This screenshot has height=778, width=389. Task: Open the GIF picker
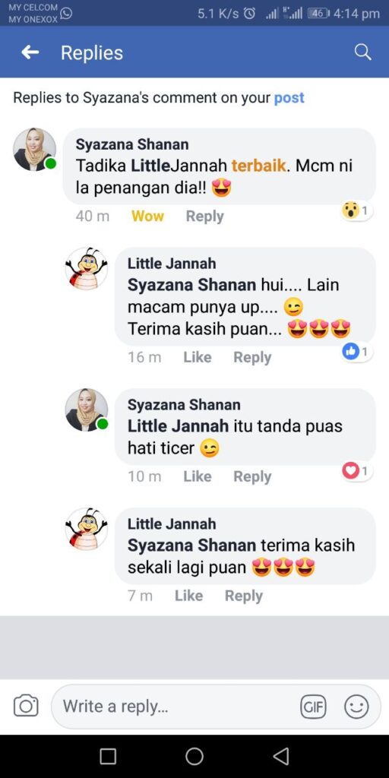click(x=313, y=707)
